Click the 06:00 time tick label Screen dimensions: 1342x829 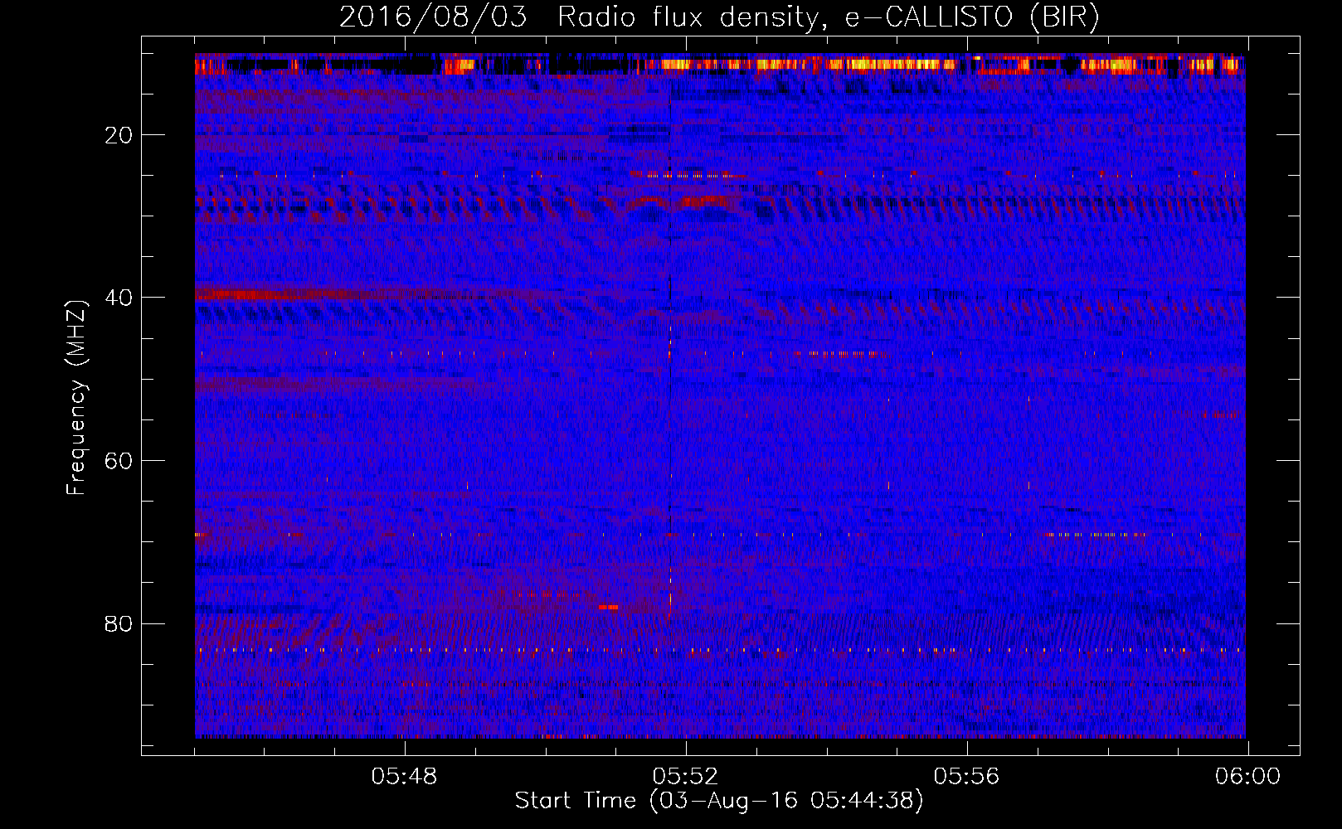[1247, 777]
